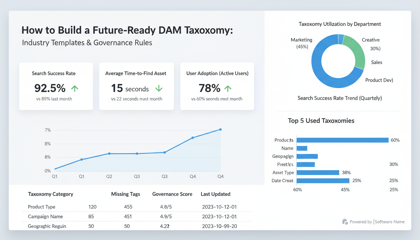420x240 pixels.
Task: Click the green down arrow beside 15 seconds
Action: (x=158, y=89)
